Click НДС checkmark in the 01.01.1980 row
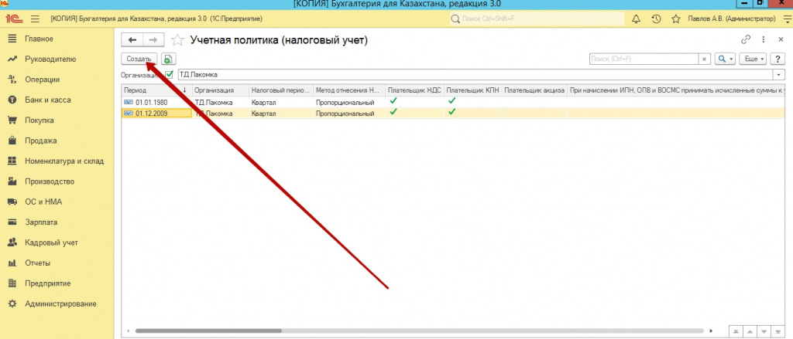Image resolution: width=793 pixels, height=339 pixels. pyautogui.click(x=393, y=101)
